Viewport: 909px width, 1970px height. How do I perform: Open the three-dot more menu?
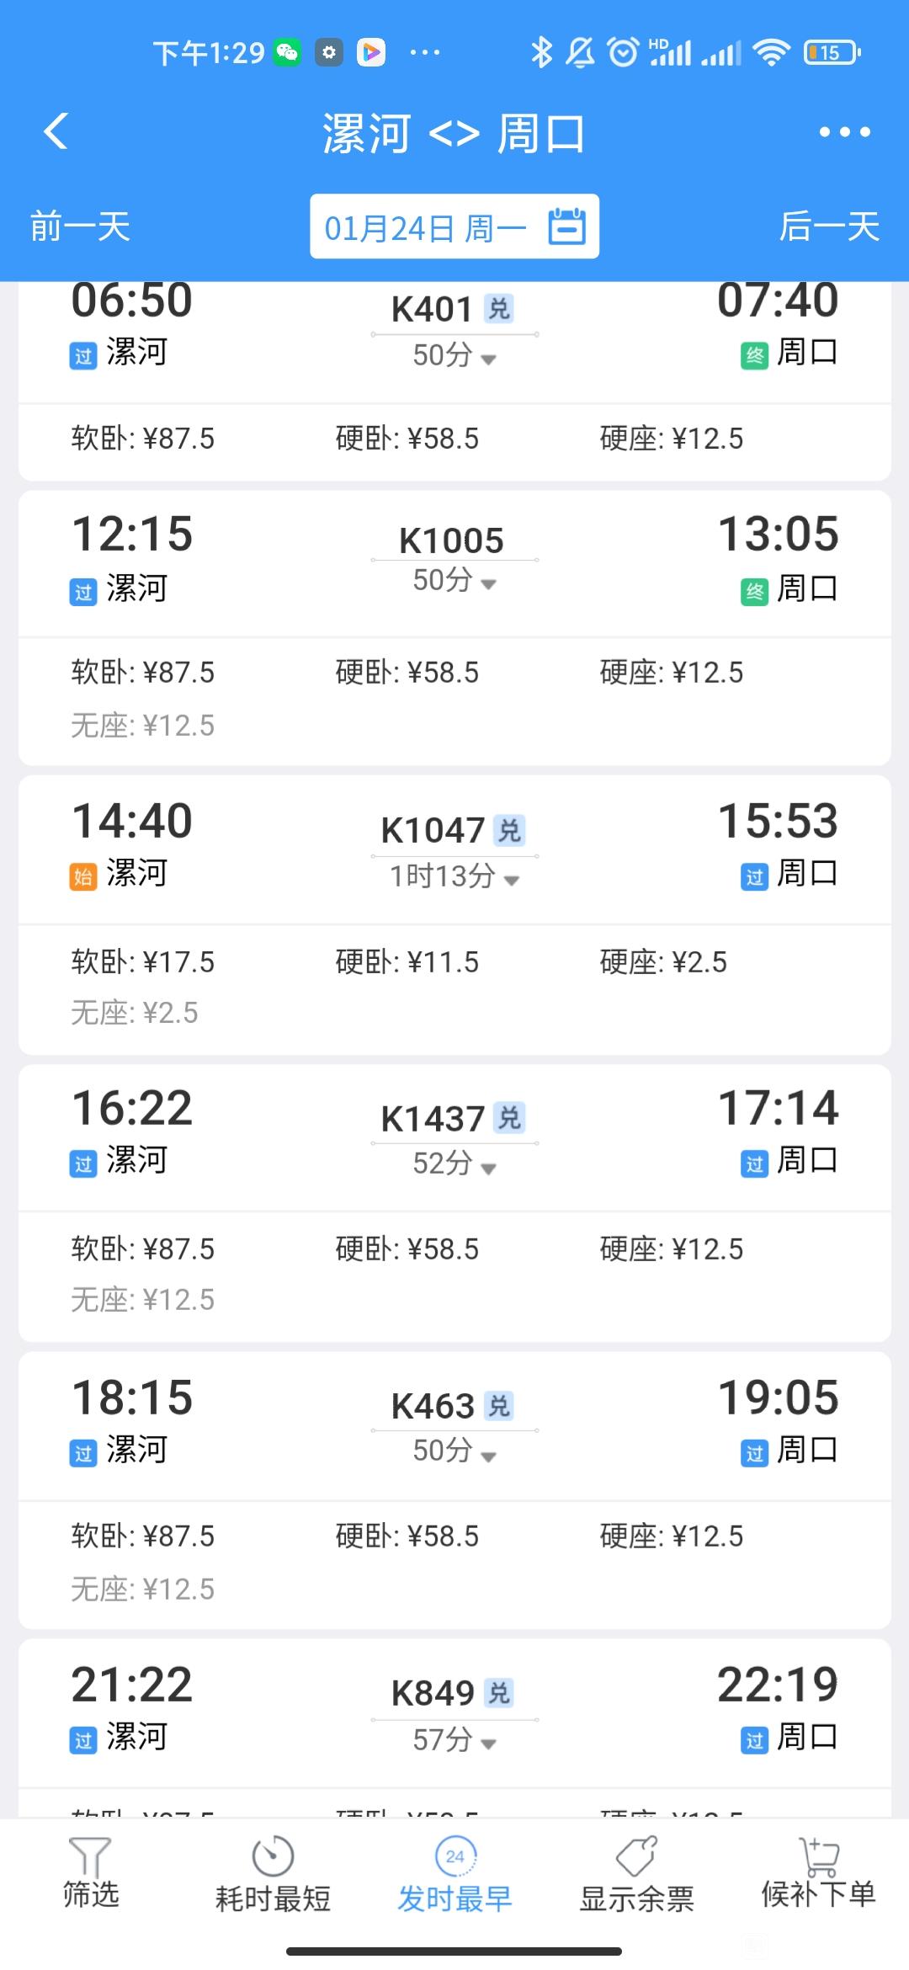(x=844, y=132)
